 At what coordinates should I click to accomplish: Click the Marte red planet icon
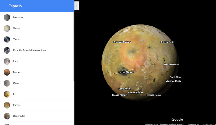tap(7, 72)
